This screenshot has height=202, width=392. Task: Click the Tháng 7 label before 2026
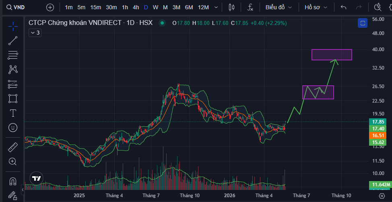tap(151, 196)
